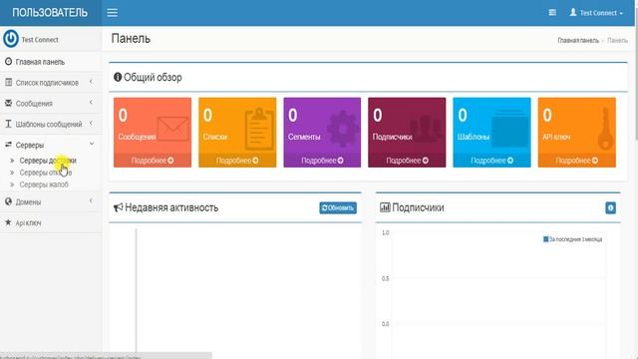Click the info icon beside Общий обзор

pyautogui.click(x=118, y=77)
